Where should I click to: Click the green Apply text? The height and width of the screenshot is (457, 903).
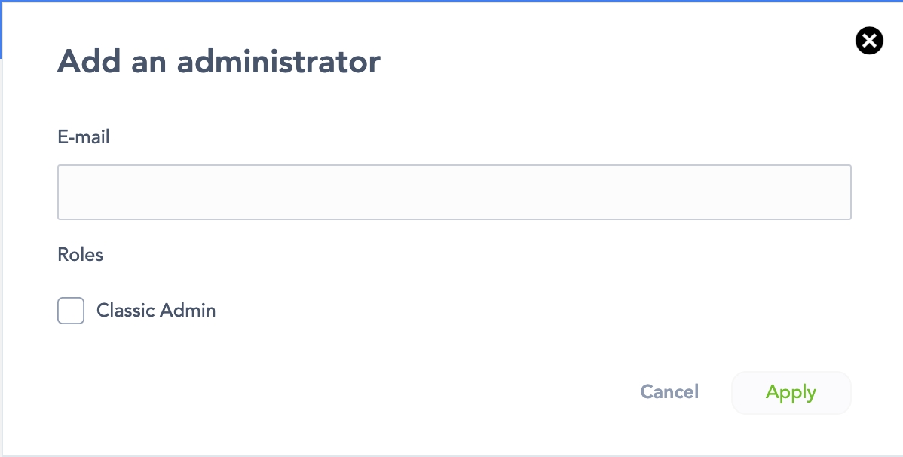[791, 392]
